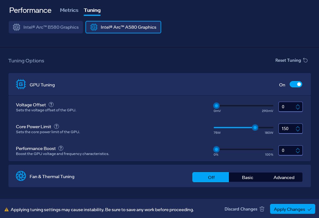
Task: Click the Voltage Offset slider handle
Action: click(x=216, y=106)
